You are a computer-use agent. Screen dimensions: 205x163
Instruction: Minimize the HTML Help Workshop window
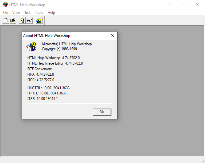coord(169,5)
